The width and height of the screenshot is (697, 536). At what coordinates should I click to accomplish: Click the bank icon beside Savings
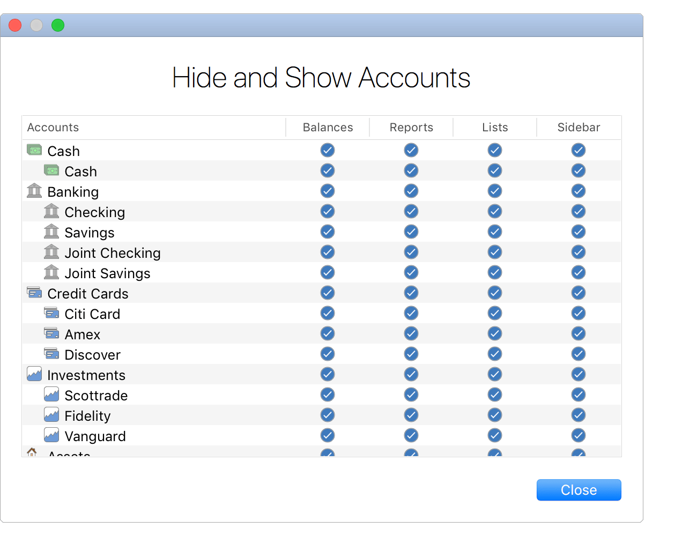point(51,231)
